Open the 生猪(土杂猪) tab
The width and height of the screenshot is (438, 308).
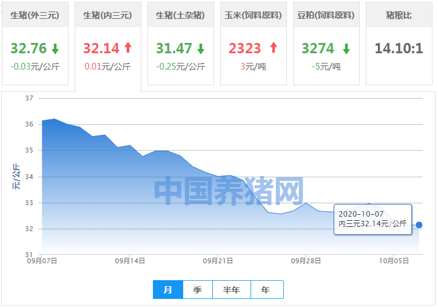181,15
